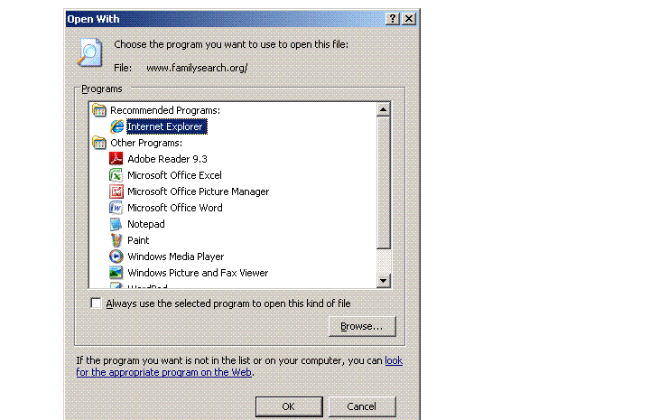This screenshot has width=650, height=420.
Task: Click the Microsoft Office Picture Manager icon
Action: [x=116, y=191]
